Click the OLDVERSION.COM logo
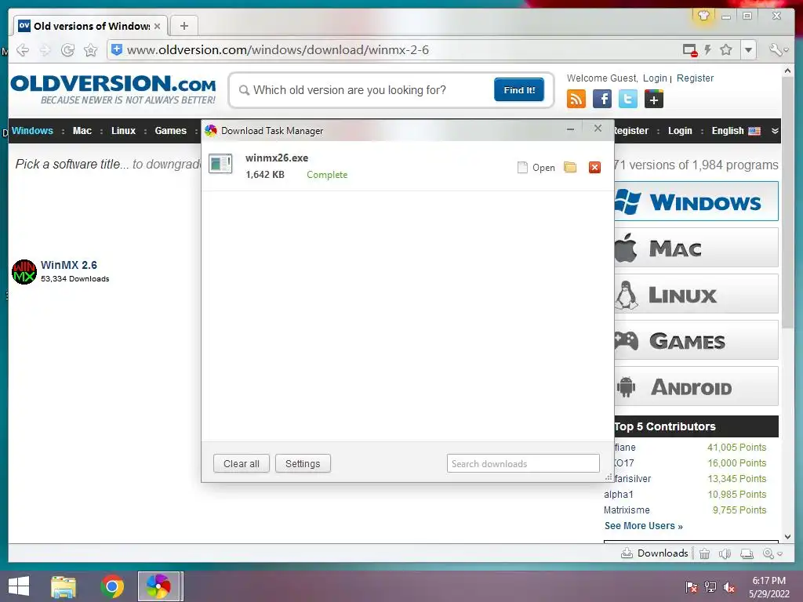803x602 pixels. click(x=113, y=89)
